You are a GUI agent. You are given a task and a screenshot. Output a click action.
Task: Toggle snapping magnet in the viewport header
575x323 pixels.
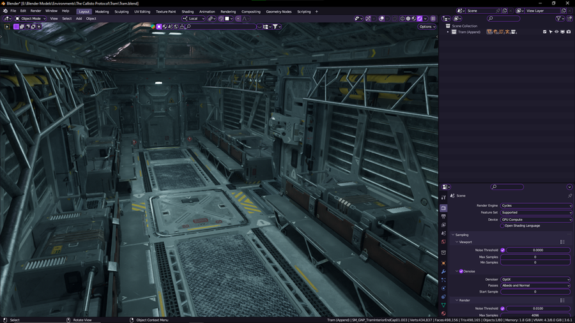pyautogui.click(x=221, y=19)
